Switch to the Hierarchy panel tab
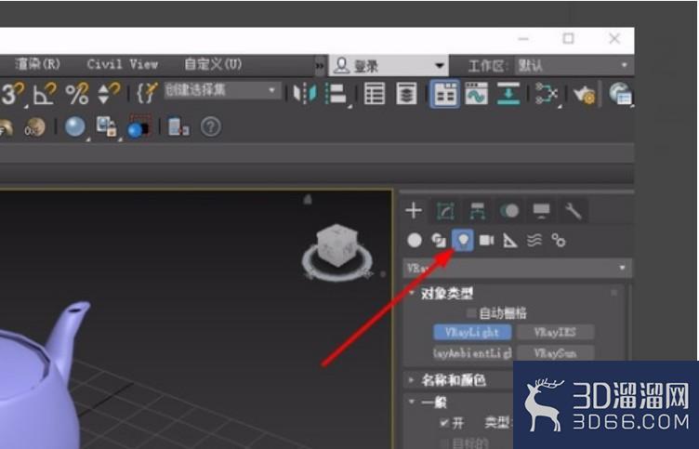The width and height of the screenshot is (699, 449). pyautogui.click(x=478, y=211)
